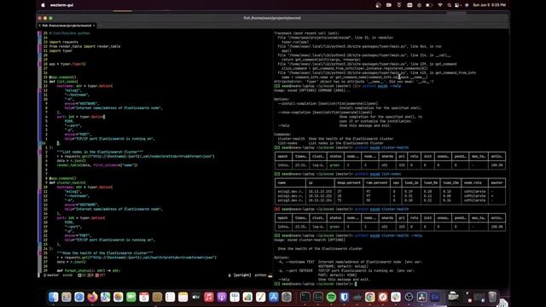
Task: Open Siri from the menu bar
Action: [467, 5]
